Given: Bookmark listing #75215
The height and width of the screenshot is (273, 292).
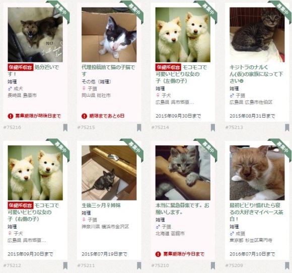Looking at the screenshot, I should [x=139, y=128].
